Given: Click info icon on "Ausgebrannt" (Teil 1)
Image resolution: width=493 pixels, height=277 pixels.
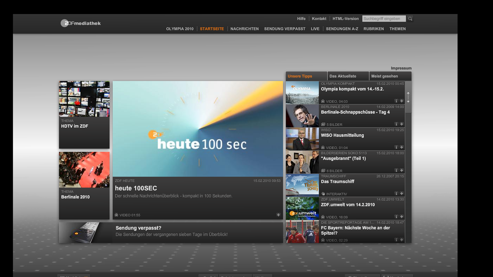Looking at the screenshot, I should 396,171.
